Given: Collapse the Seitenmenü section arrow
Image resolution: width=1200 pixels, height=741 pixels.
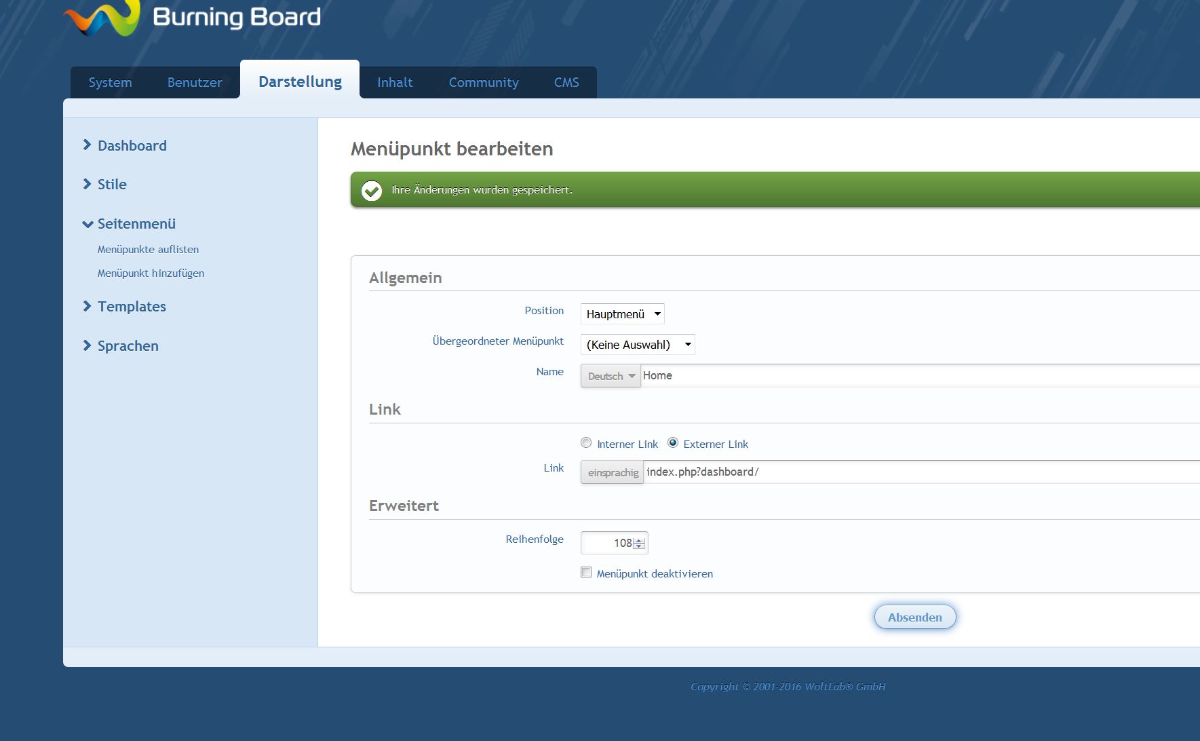Looking at the screenshot, I should point(88,224).
